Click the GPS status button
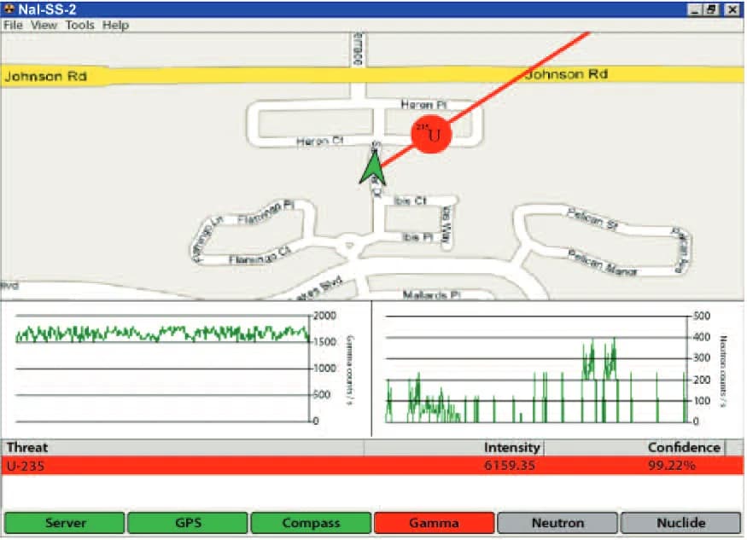 (188, 523)
